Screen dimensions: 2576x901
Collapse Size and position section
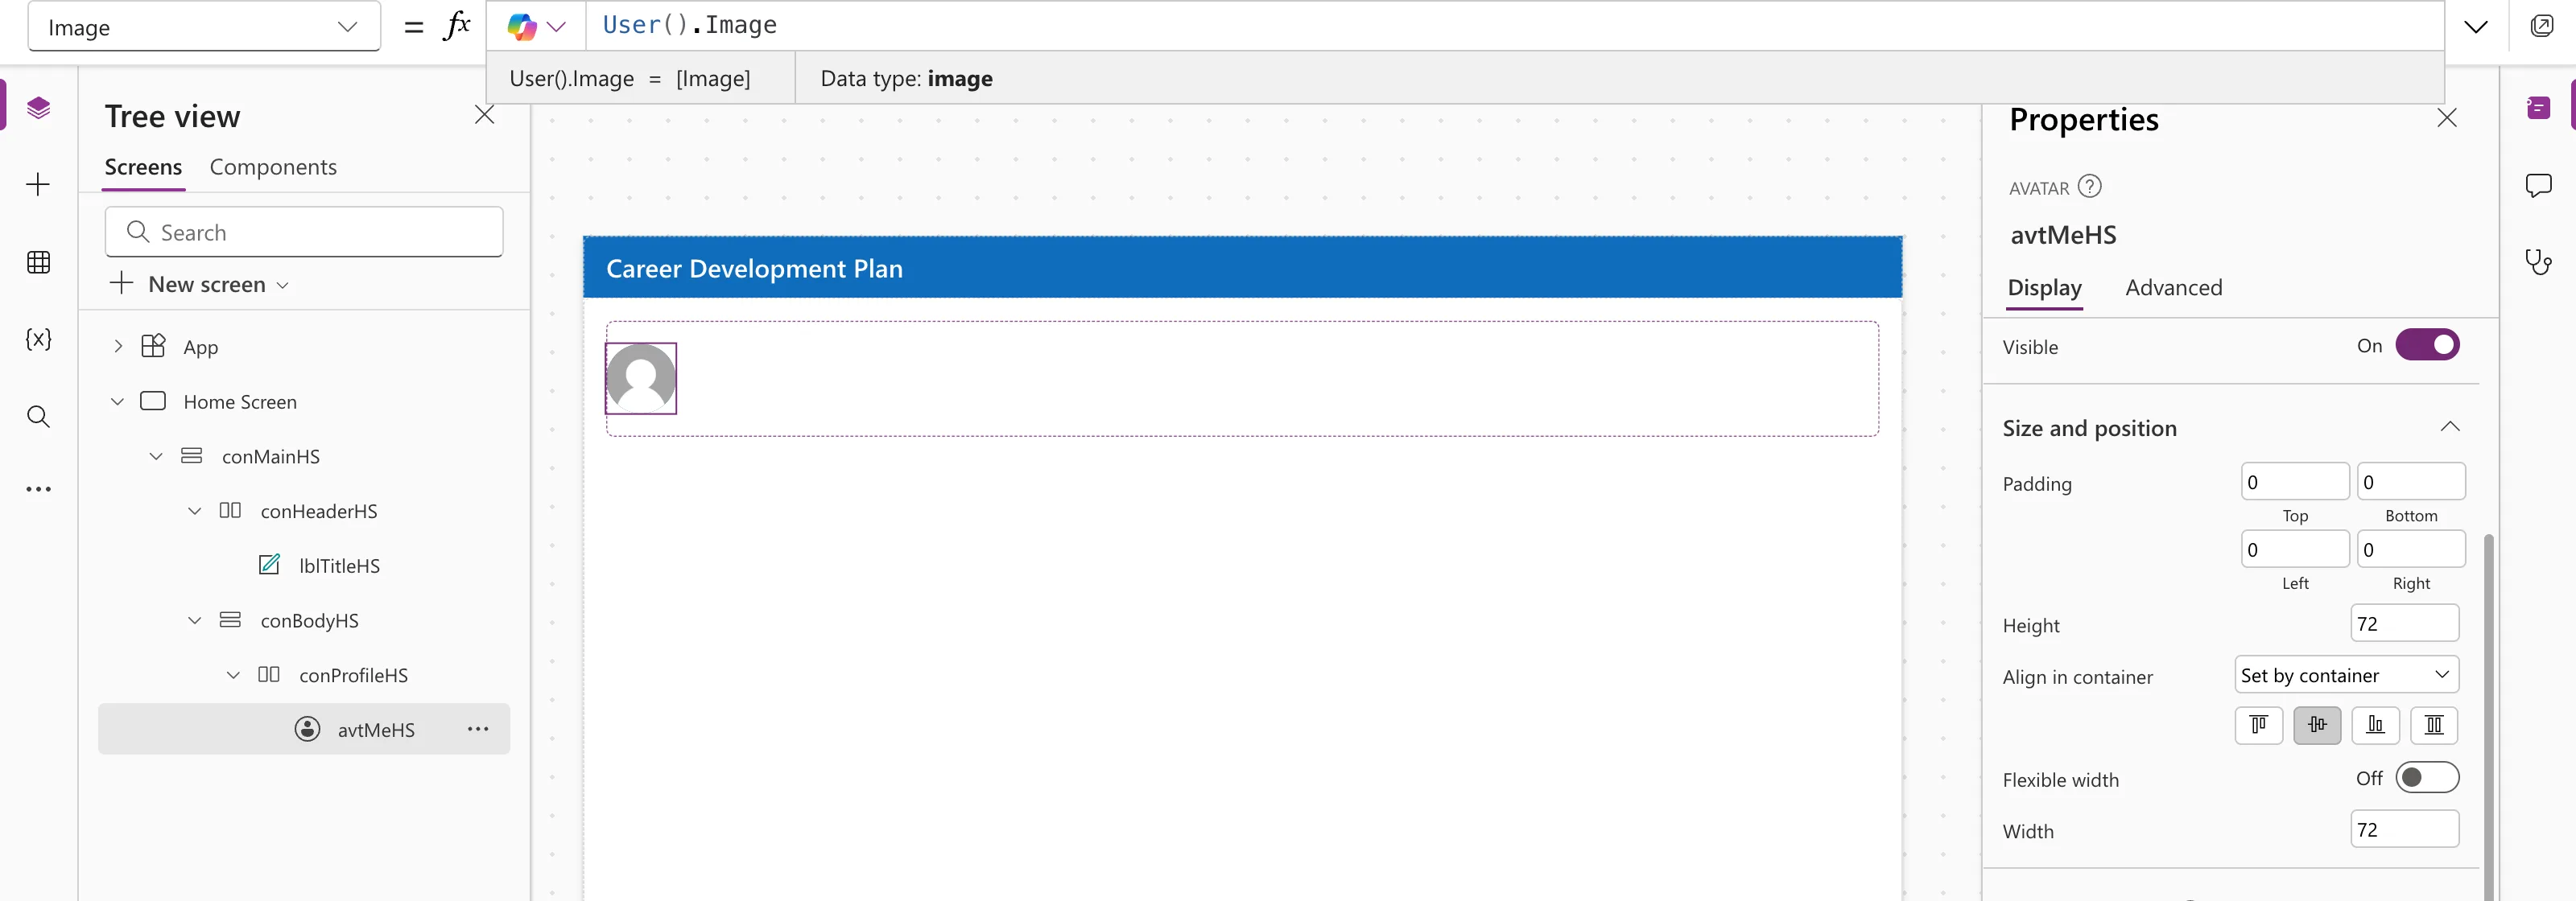coord(2449,426)
